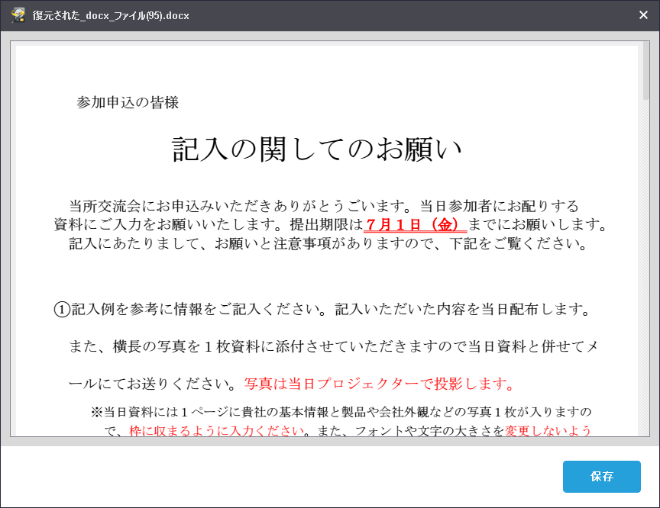Click the circled number ① at line start
Screen dimensions: 660x508
62,310
